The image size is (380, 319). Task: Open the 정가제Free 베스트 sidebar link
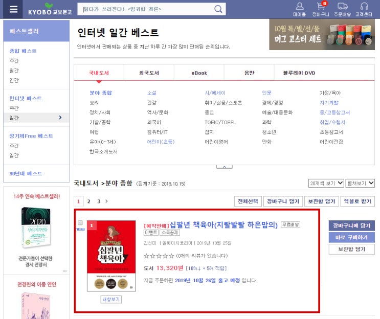(31, 136)
